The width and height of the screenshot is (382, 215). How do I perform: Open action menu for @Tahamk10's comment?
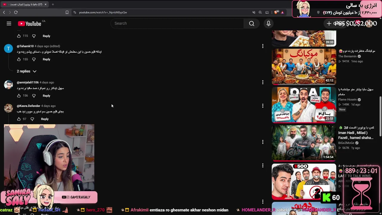pos(263,46)
